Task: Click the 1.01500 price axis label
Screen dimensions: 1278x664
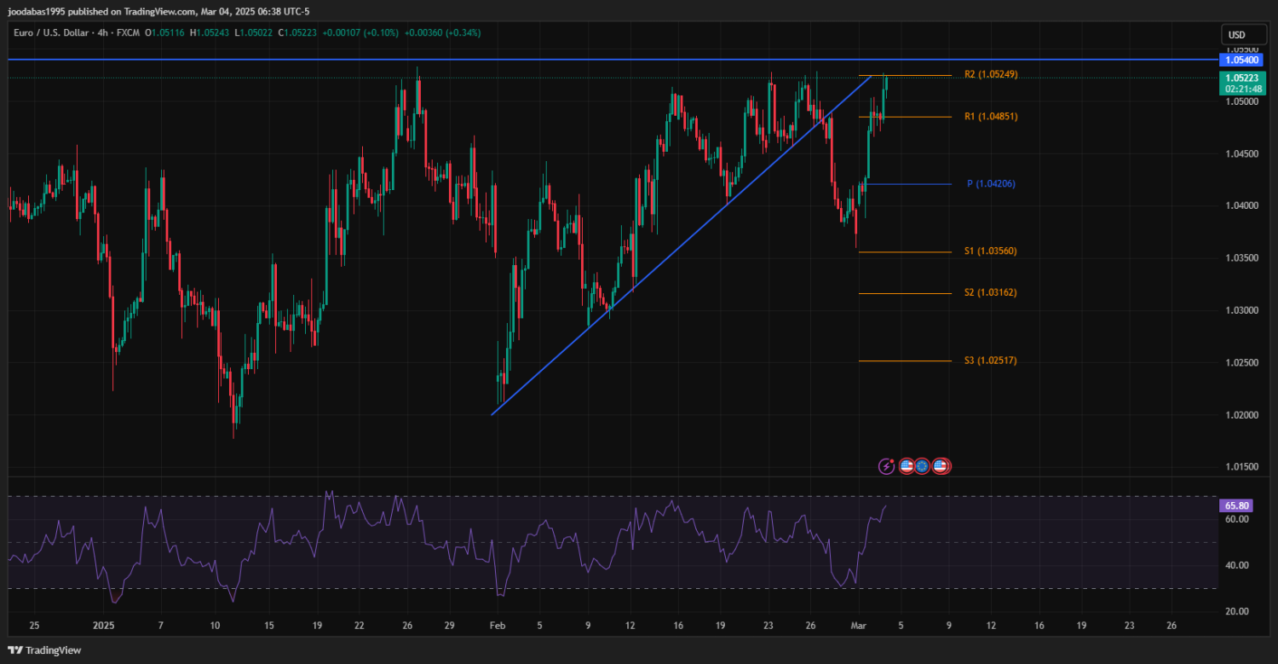Action: [1241, 467]
